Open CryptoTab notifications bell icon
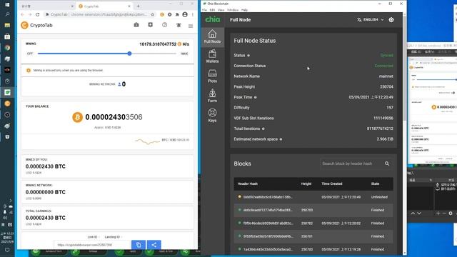Screen dimensions: 457x257 click(179, 26)
